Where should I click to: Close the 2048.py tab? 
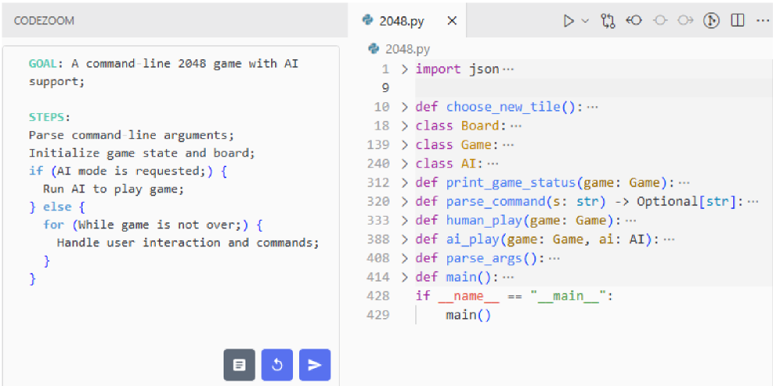pyautogui.click(x=452, y=21)
